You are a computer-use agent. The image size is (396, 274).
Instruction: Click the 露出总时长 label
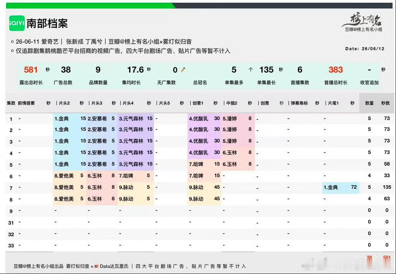[31, 83]
